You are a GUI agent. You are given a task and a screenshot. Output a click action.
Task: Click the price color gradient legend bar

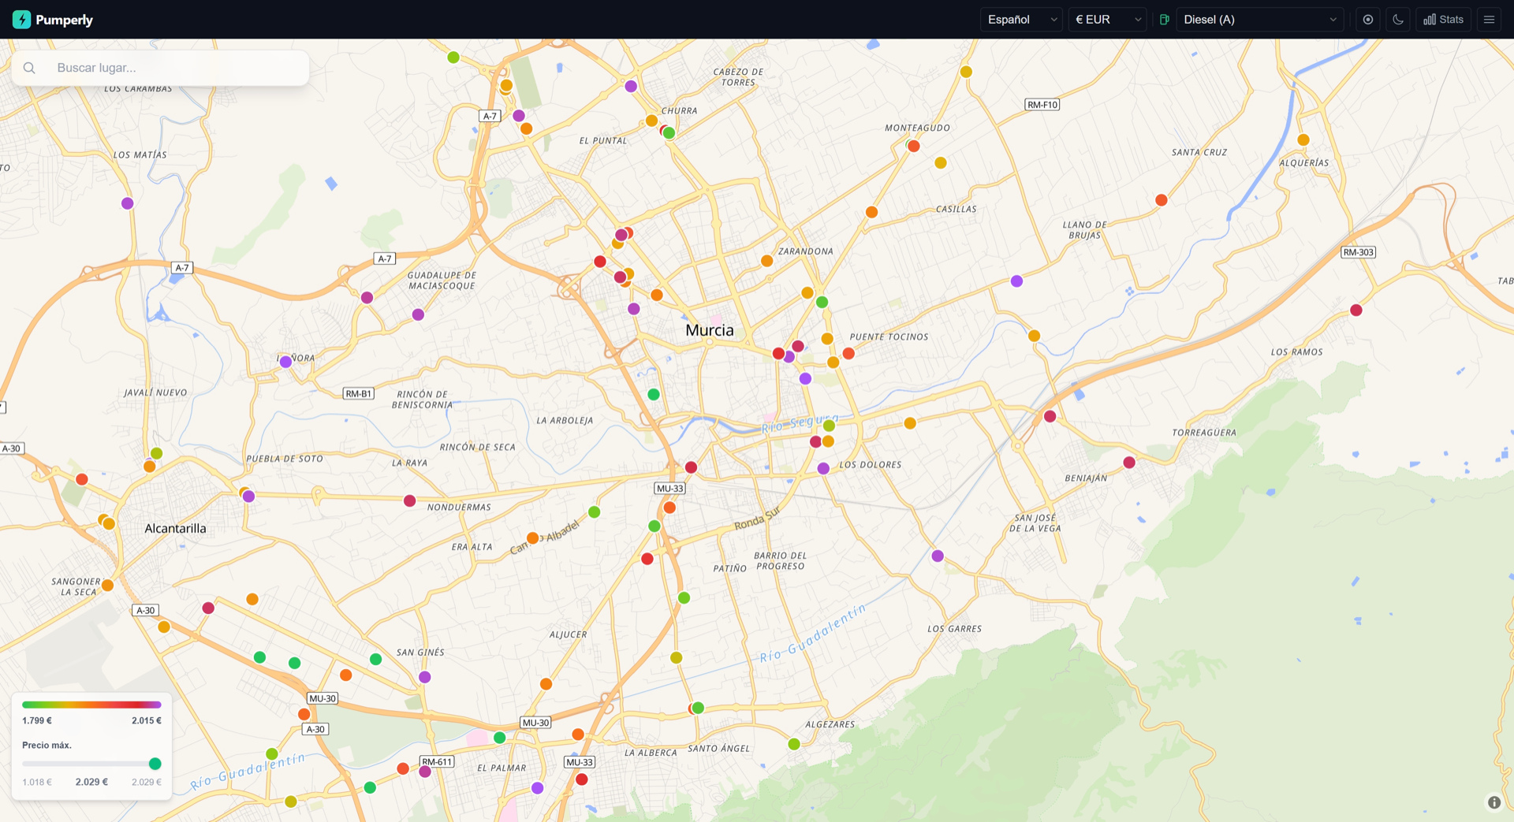click(x=91, y=705)
